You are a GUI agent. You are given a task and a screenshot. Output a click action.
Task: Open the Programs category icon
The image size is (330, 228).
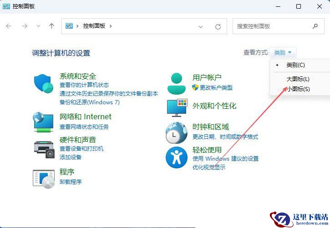[44, 177]
